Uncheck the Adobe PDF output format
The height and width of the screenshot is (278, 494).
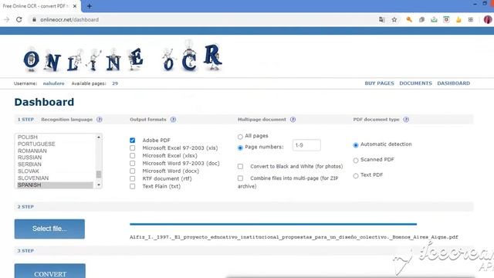(132, 141)
